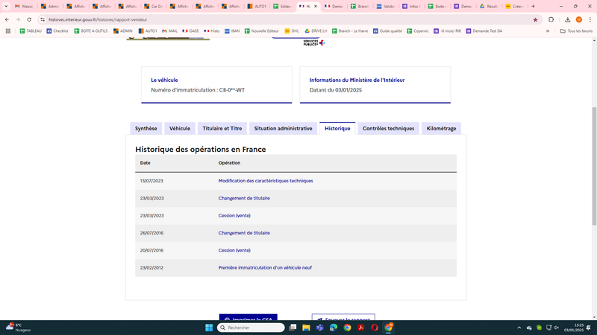Open the clock showing 15:25
The image size is (597, 335).
574,328
